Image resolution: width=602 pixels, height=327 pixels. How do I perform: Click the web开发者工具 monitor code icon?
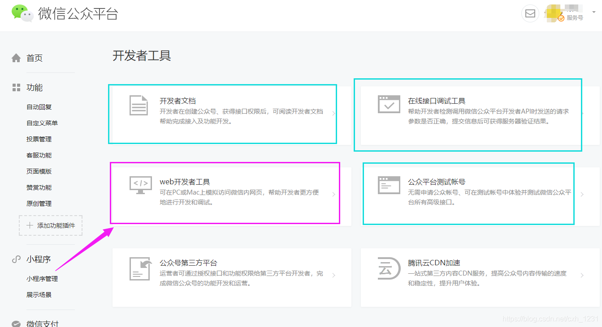[140, 185]
